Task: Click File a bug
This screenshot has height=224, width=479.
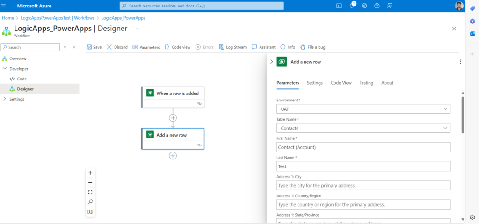Action: coord(312,47)
